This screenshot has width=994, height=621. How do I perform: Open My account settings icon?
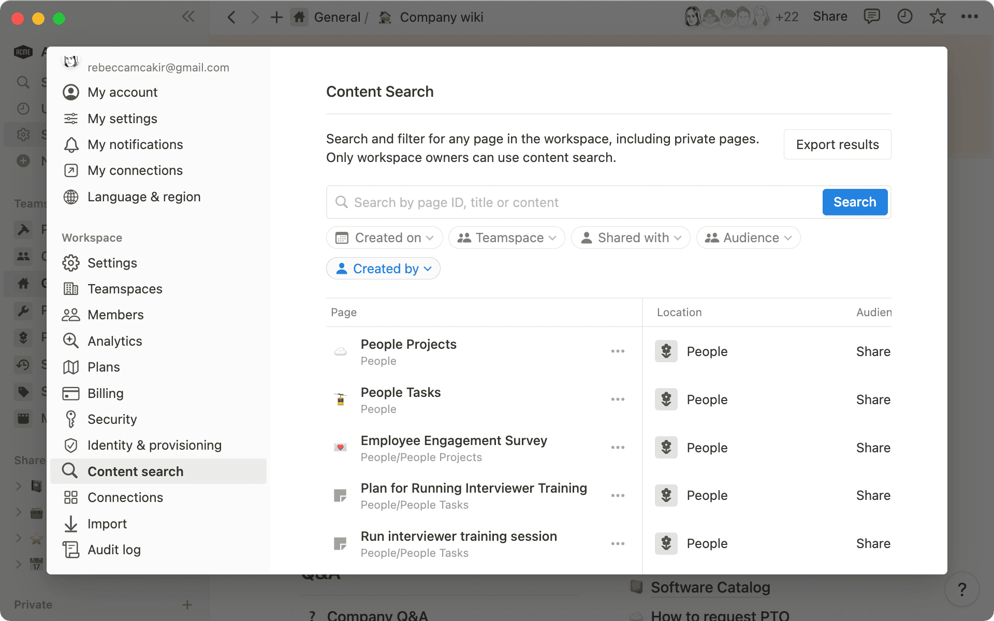coord(71,92)
